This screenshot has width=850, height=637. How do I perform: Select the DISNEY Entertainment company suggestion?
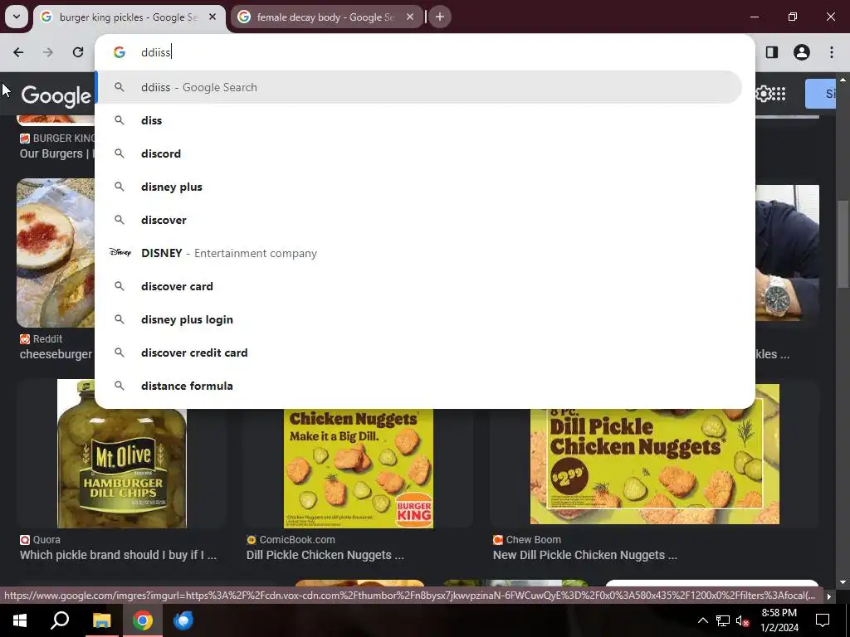coord(419,253)
